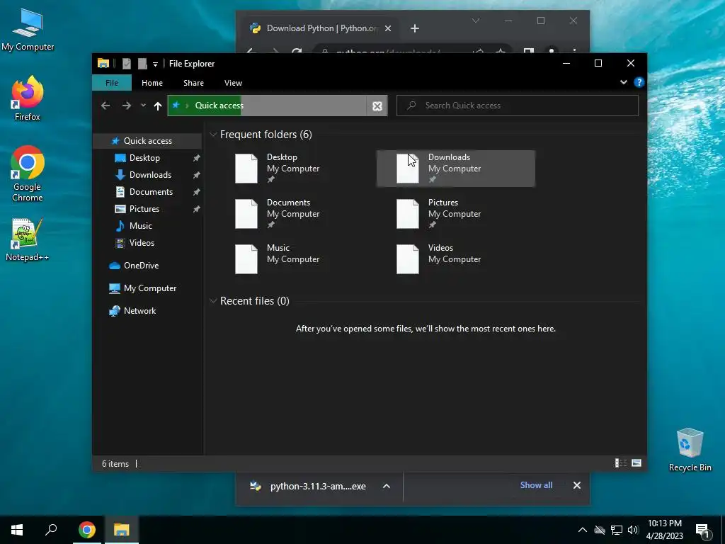Open the python download options chevron
The height and width of the screenshot is (544, 725).
387,486
